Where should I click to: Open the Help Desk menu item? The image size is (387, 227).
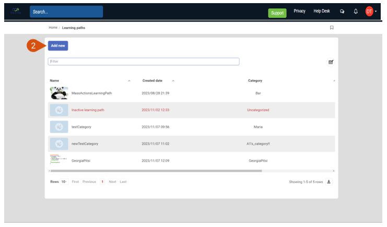click(322, 11)
